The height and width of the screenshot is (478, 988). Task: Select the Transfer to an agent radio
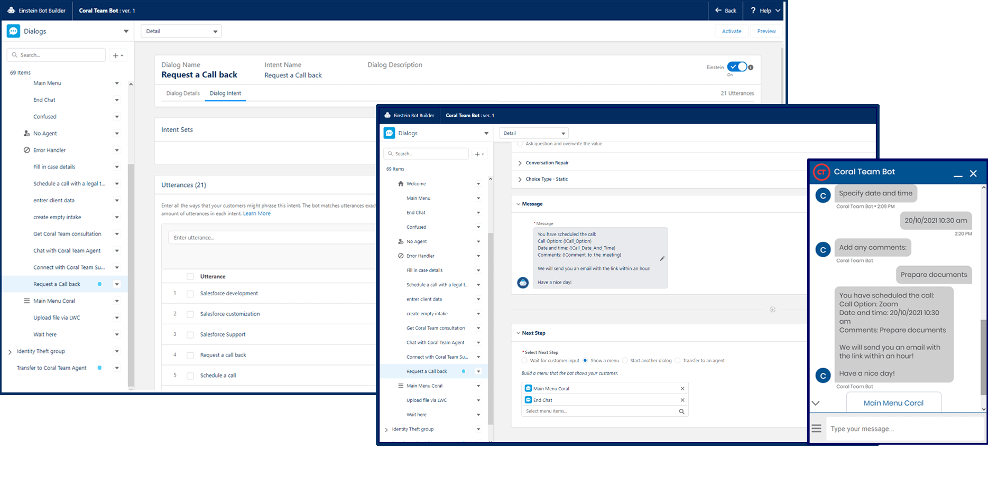pyautogui.click(x=677, y=361)
